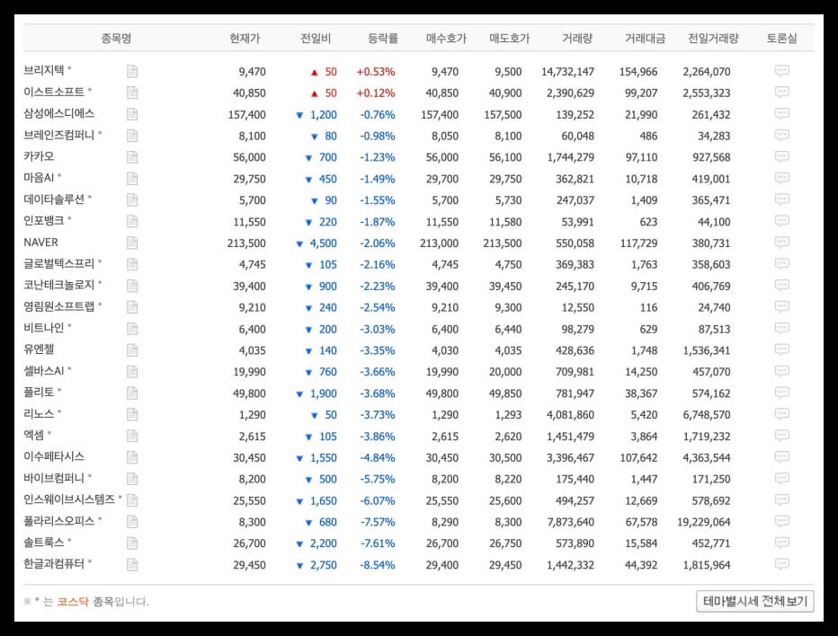Open the document icon for 카카오
Screen dimensions: 838x636
click(x=132, y=157)
